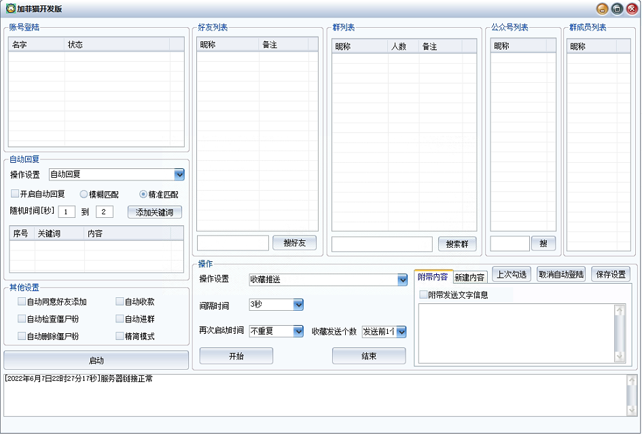Click the 搜好友 search button

coord(294,243)
